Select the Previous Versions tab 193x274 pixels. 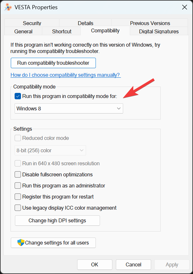point(150,23)
